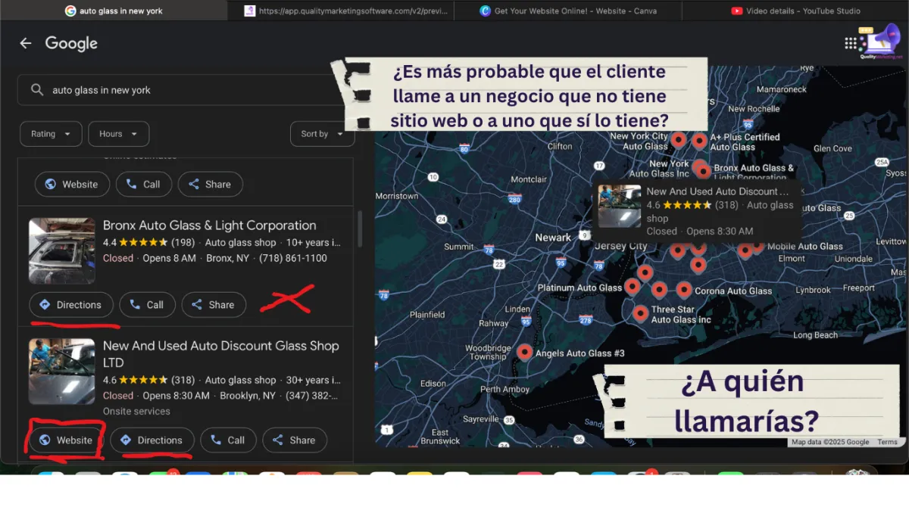Open New And Used Auto Discount Glass Shop title
Image resolution: width=909 pixels, height=510 pixels.
pyautogui.click(x=221, y=354)
